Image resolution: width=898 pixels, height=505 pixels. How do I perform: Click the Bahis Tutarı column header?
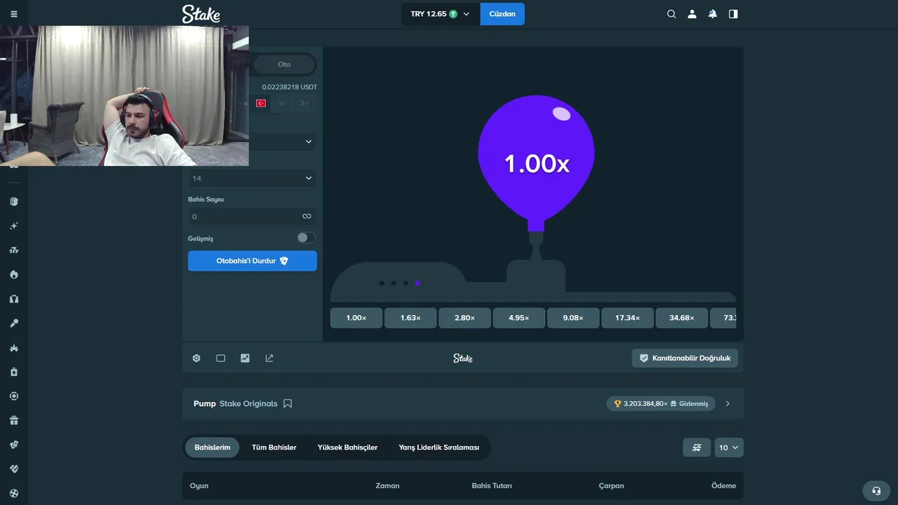click(492, 485)
